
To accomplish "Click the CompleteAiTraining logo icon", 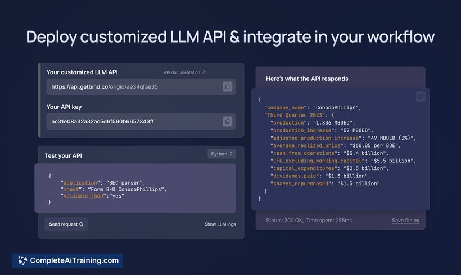I will (22, 260).
